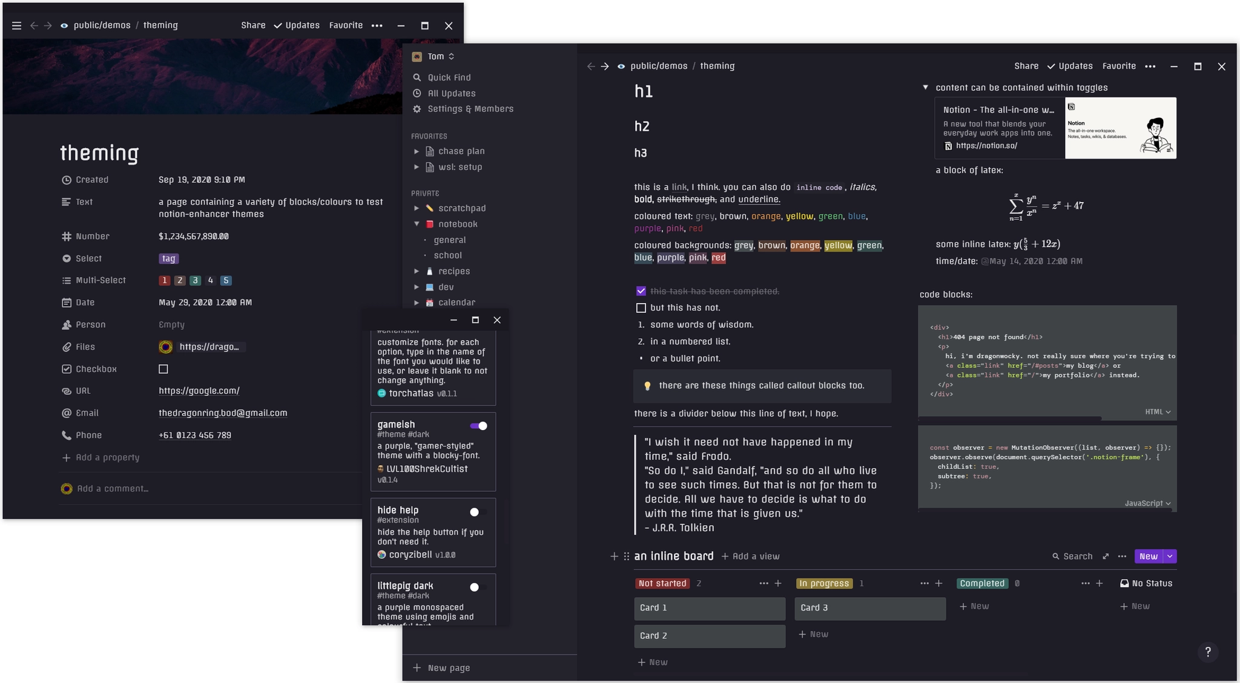This screenshot has width=1240, height=683.
Task: Click Favorite in right window header
Action: click(1118, 67)
